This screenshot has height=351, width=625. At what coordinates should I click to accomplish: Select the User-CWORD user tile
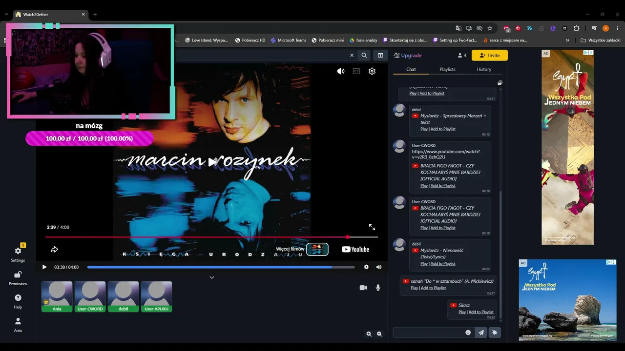(90, 296)
